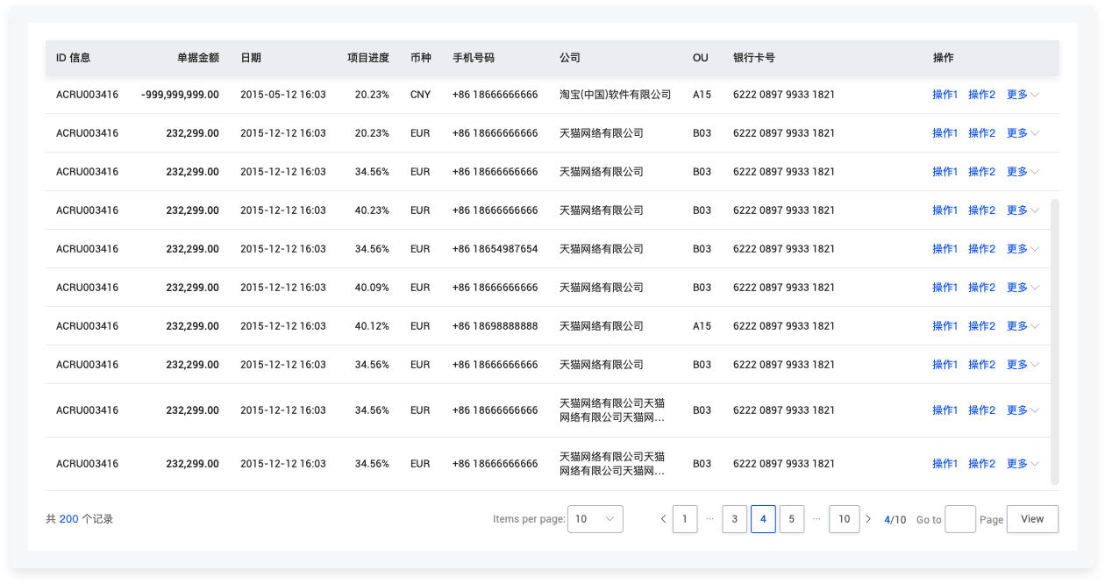
Task: Select the date 2015-05-12 16:03
Action: 283,95
